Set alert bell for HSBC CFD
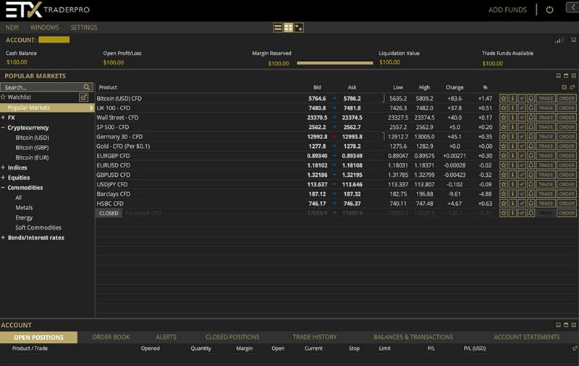This screenshot has width=579, height=366. pos(531,204)
